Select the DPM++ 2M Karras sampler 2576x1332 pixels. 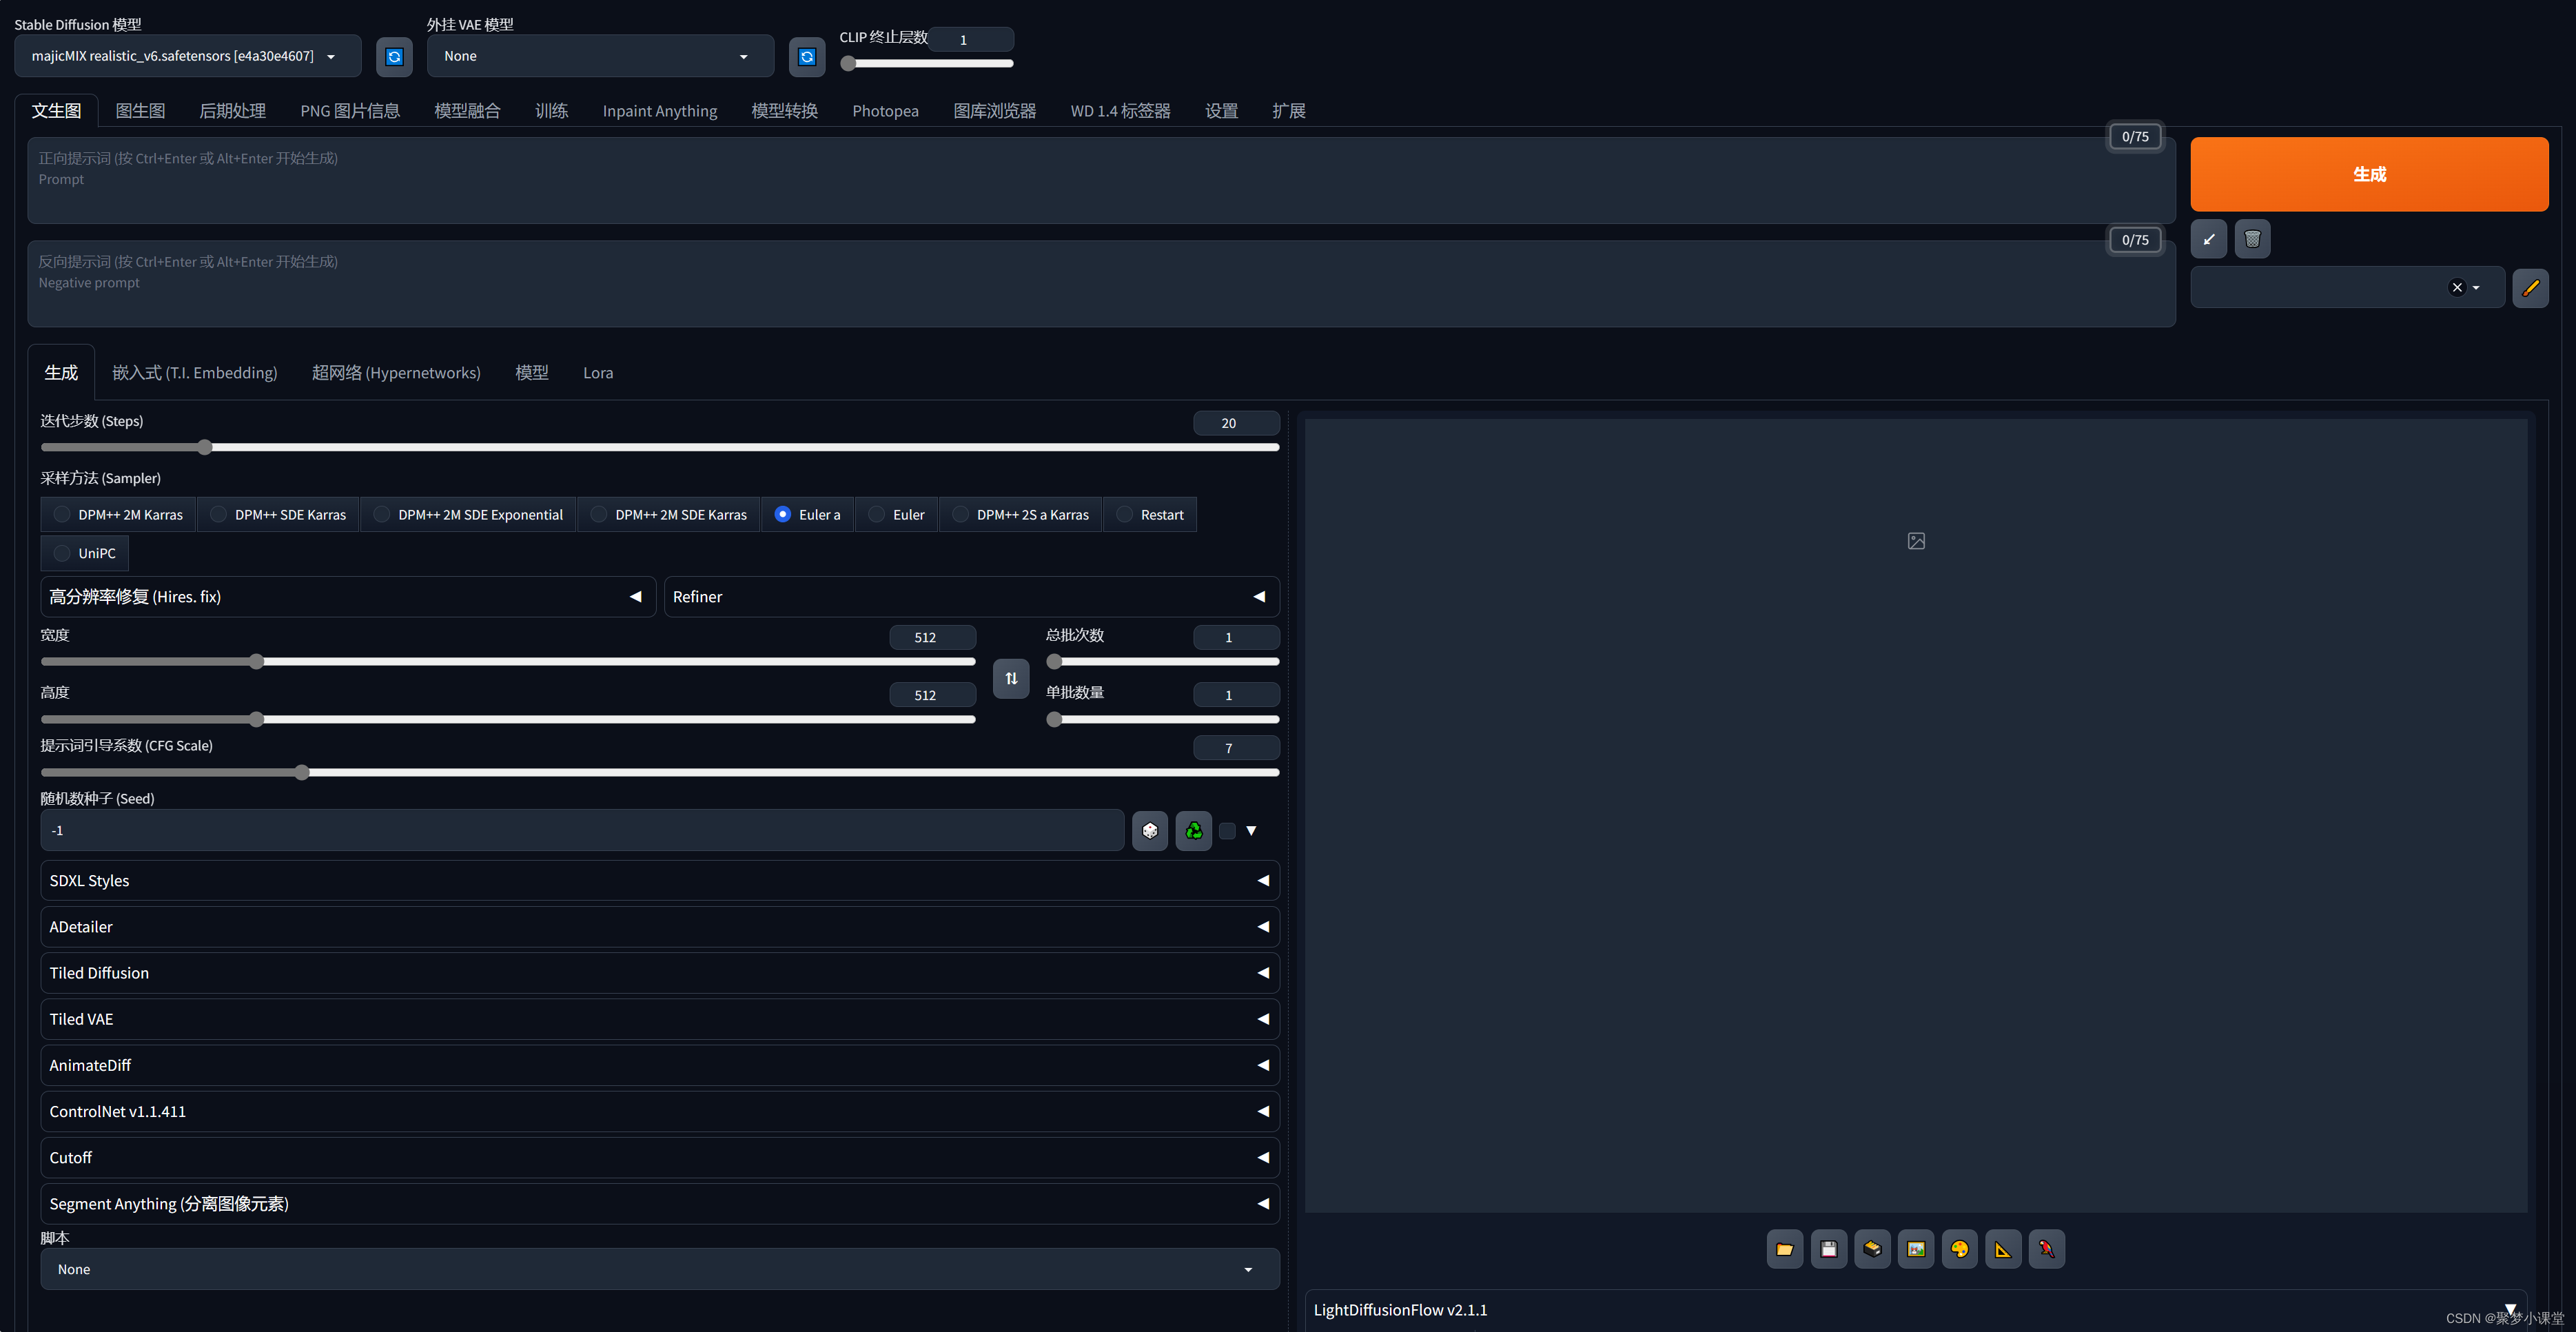coord(62,515)
